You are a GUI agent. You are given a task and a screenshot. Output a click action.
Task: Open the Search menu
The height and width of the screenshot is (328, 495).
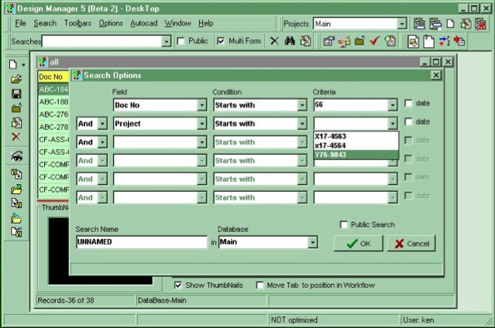(x=45, y=23)
